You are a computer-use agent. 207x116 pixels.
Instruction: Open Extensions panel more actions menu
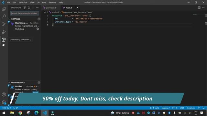(x=38, y=8)
